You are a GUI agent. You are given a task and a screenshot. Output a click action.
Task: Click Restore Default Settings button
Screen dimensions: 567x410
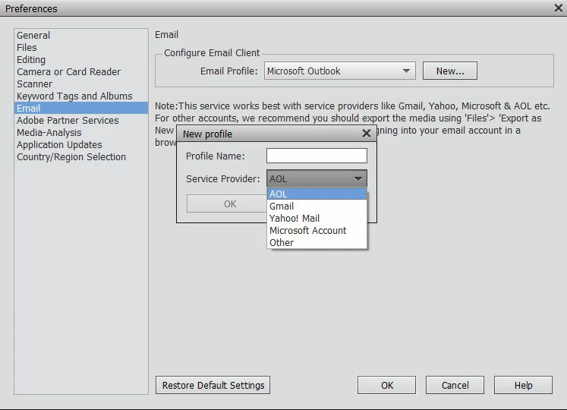click(213, 385)
